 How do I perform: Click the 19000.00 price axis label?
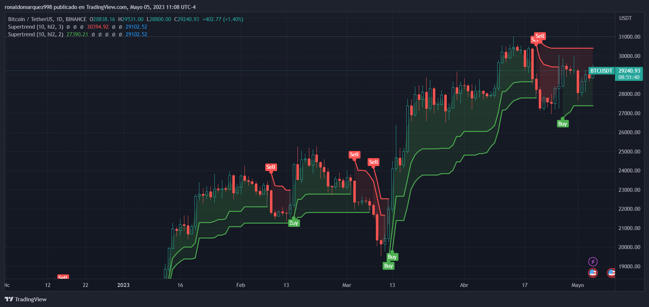click(629, 266)
